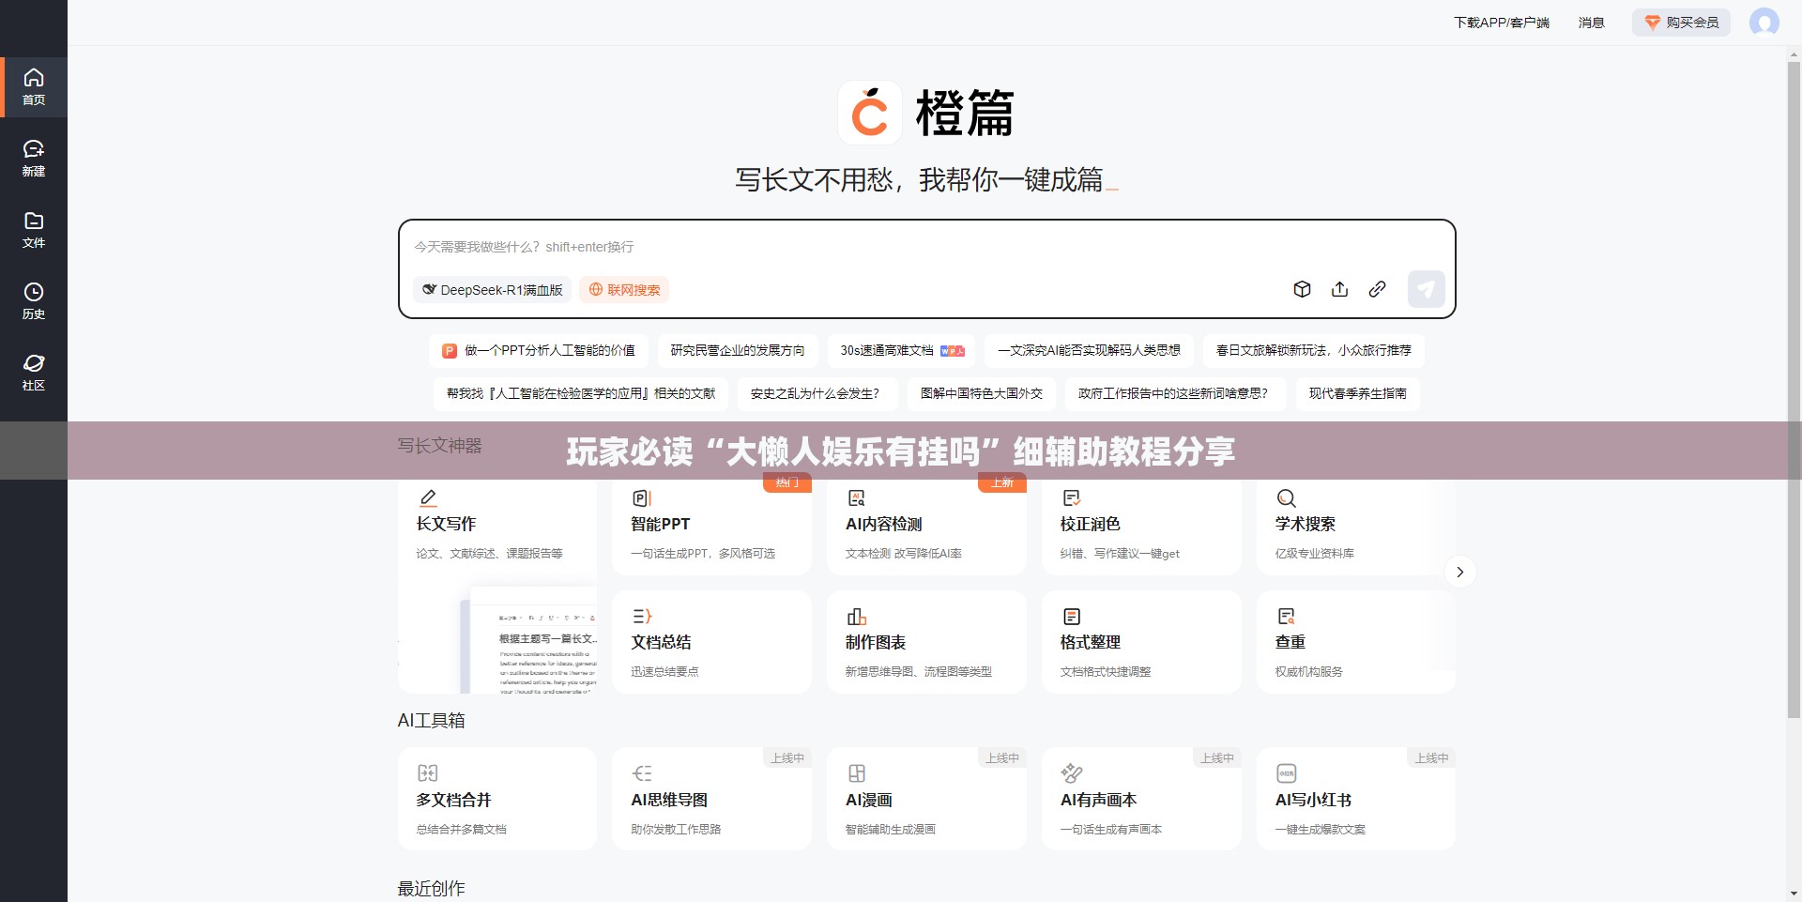Click the page vertical scrollbar thumb

(1794, 390)
